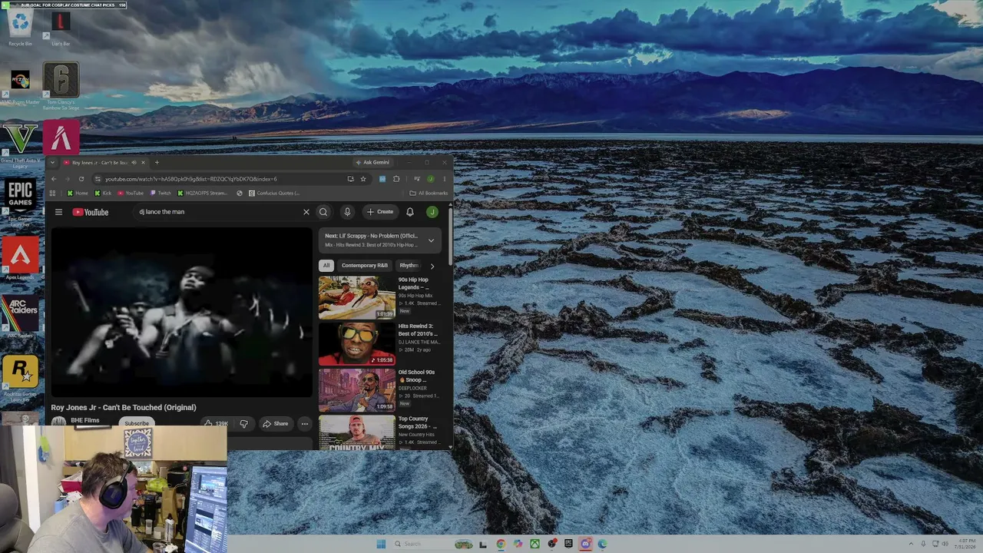The height and width of the screenshot is (553, 983).
Task: Select the All filter chip
Action: click(x=326, y=266)
